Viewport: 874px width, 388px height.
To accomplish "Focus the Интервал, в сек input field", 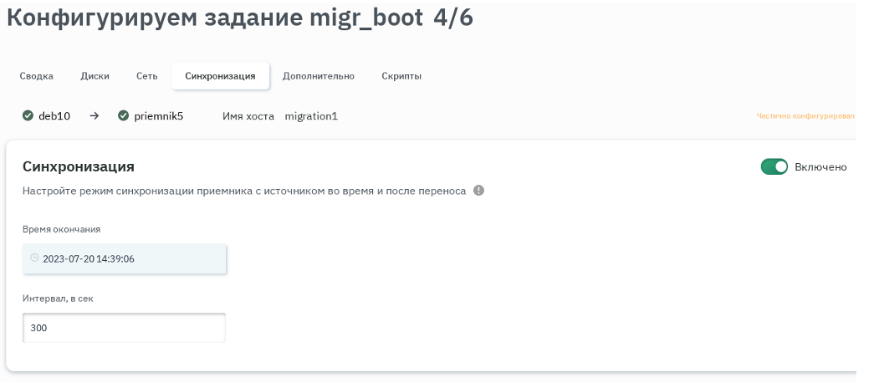I will pos(124,328).
